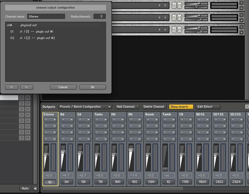Edit the Channel name field

pos(46,17)
